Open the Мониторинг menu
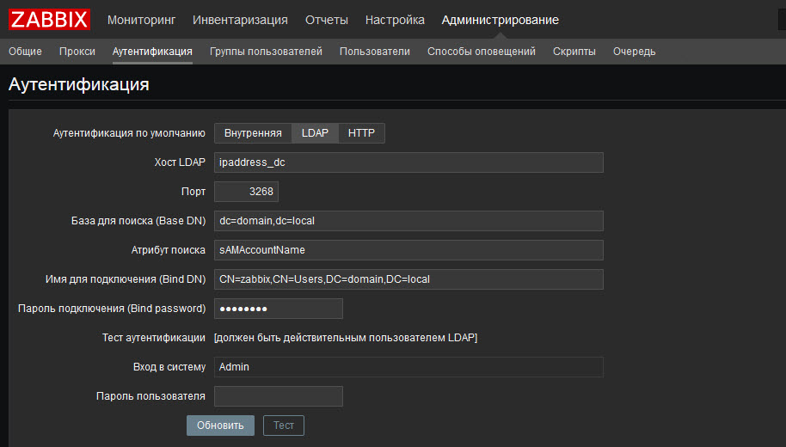 [141, 20]
